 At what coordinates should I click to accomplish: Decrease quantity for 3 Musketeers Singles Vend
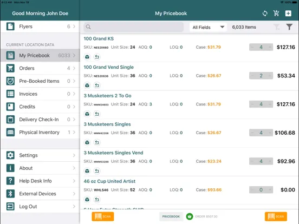252,161
